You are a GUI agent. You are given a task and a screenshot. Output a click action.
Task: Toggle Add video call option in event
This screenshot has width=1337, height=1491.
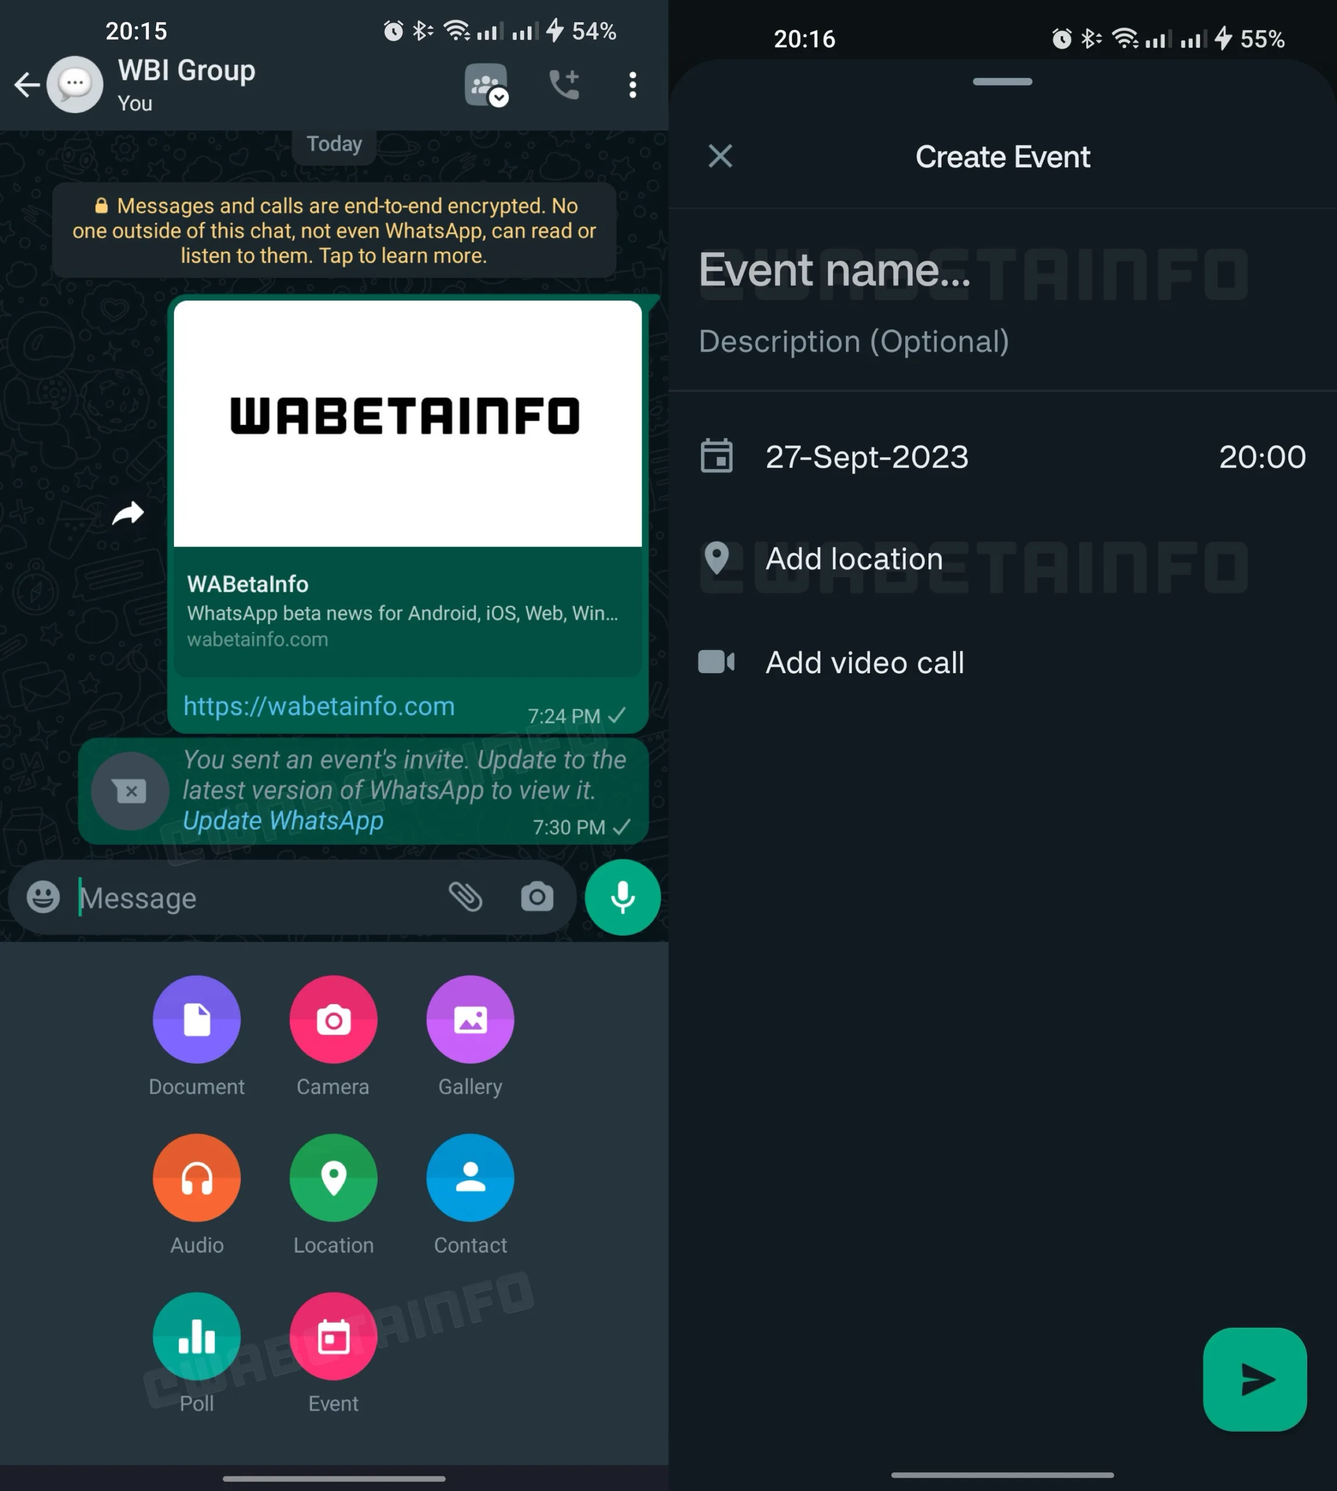coord(865,662)
